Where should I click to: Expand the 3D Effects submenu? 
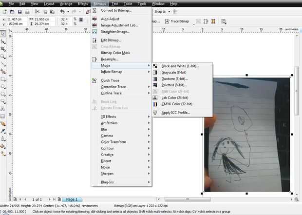[121, 117]
